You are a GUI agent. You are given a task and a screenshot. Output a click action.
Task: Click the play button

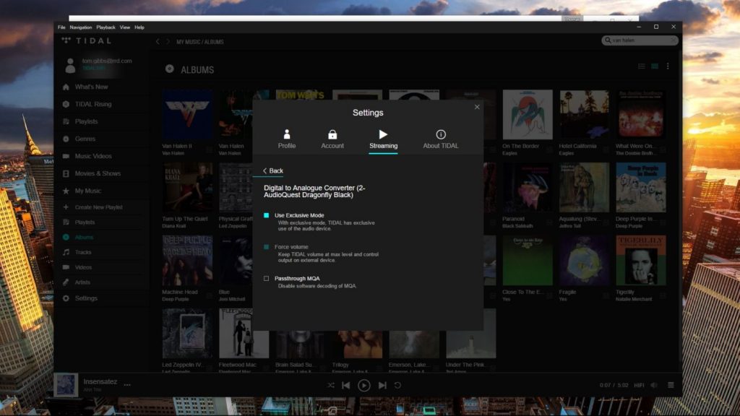click(x=364, y=386)
